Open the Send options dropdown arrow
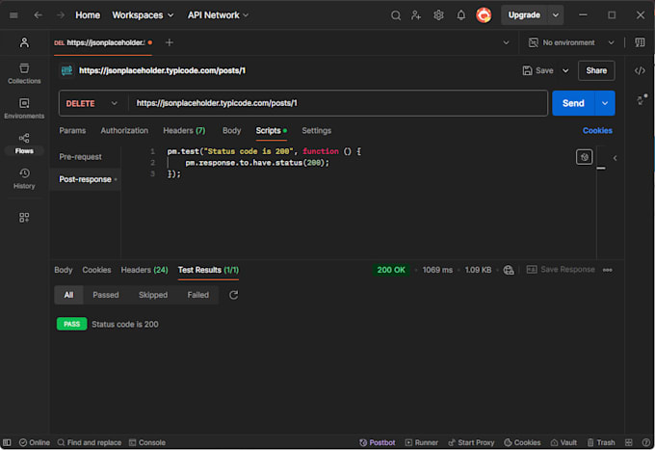 (x=605, y=103)
